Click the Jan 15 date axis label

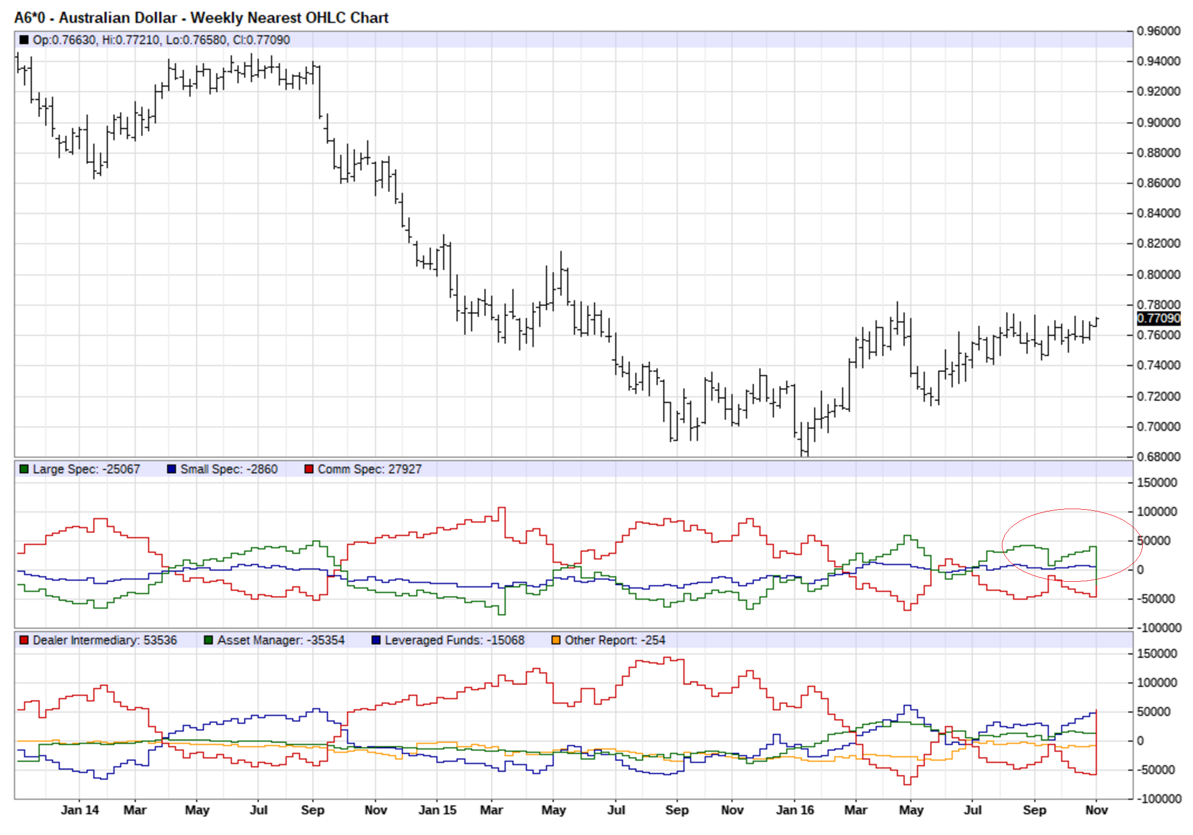tap(437, 810)
